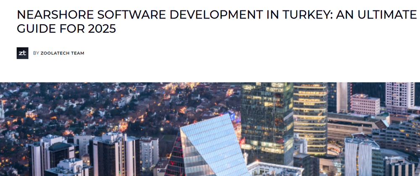Image resolution: width=420 pixels, height=176 pixels.
Task: Click the lit striped tower in the photo
Action: point(310,117)
